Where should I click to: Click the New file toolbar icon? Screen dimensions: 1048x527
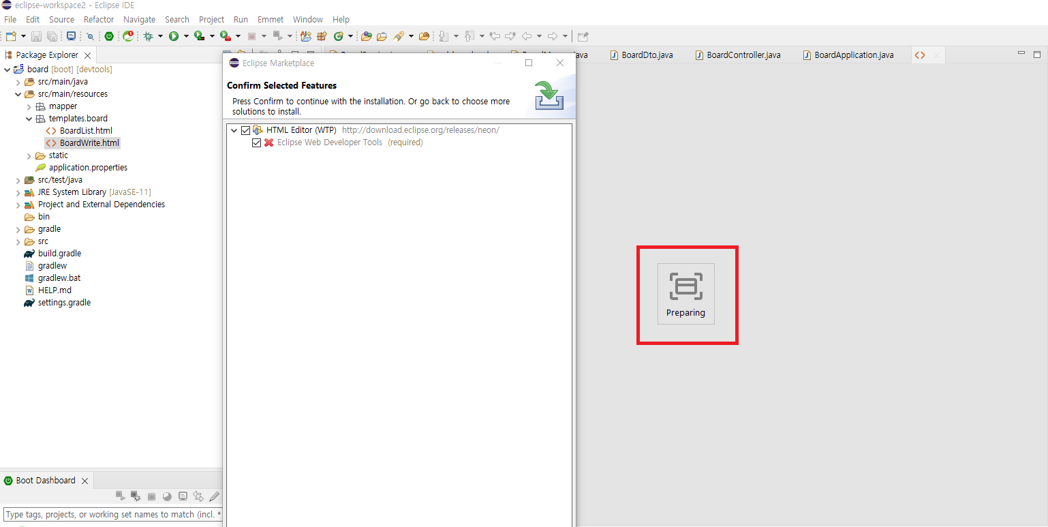[x=10, y=36]
